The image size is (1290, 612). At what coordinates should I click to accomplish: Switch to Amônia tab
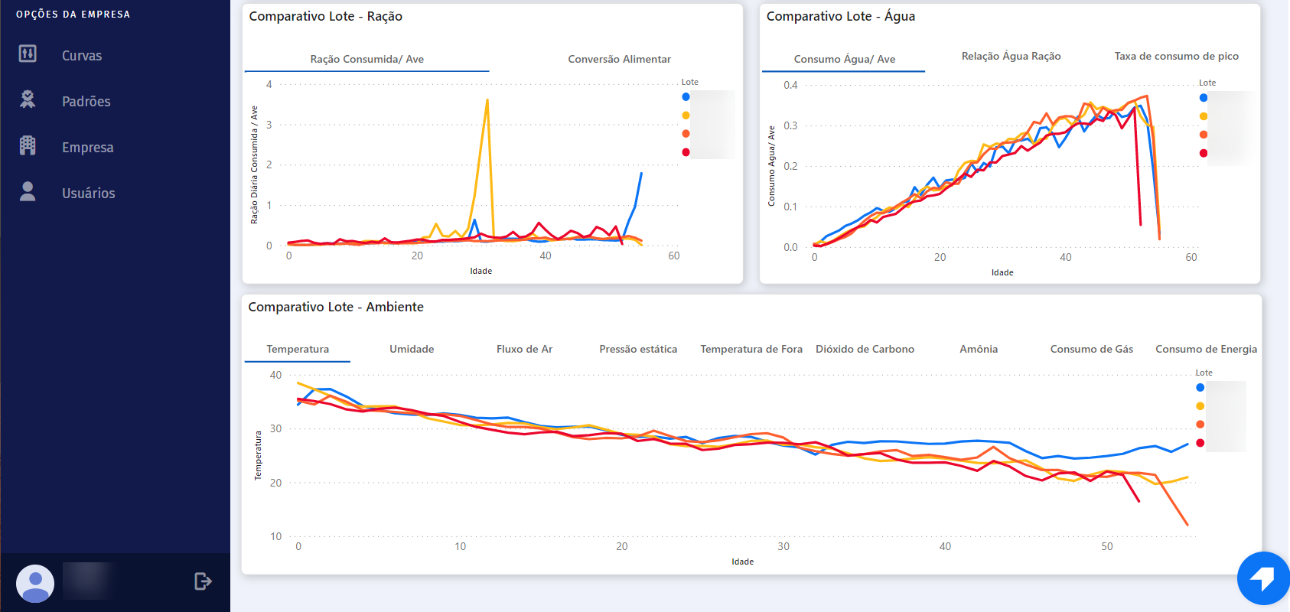click(979, 349)
